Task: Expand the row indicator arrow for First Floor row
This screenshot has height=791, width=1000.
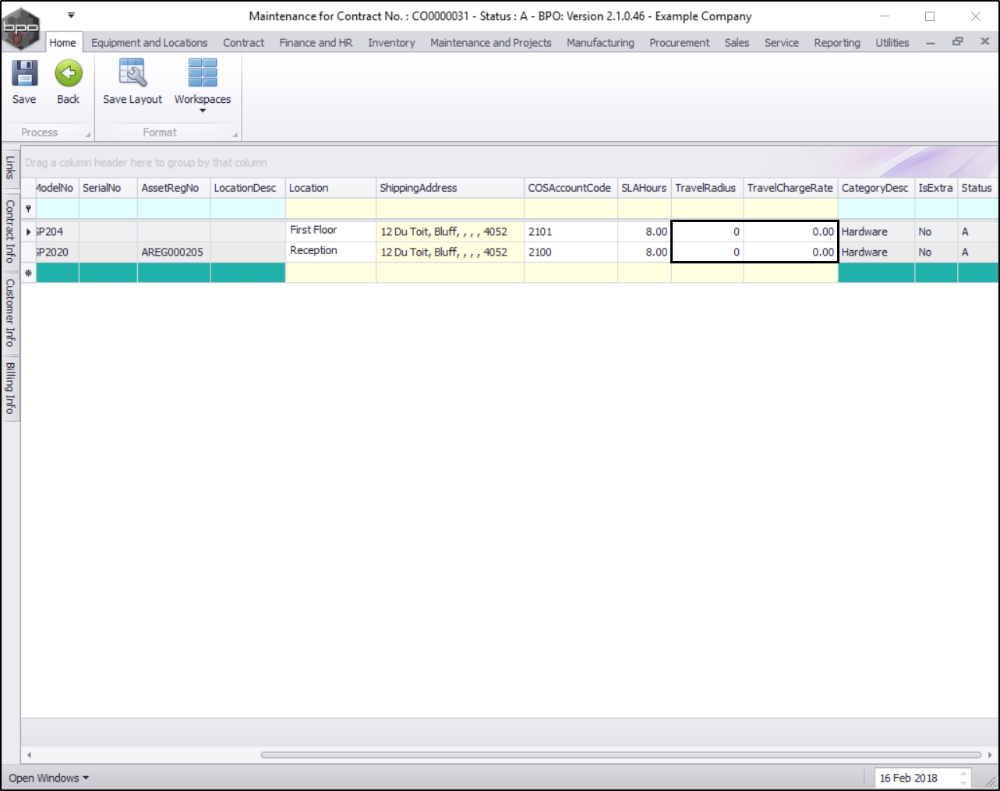Action: click(x=29, y=231)
